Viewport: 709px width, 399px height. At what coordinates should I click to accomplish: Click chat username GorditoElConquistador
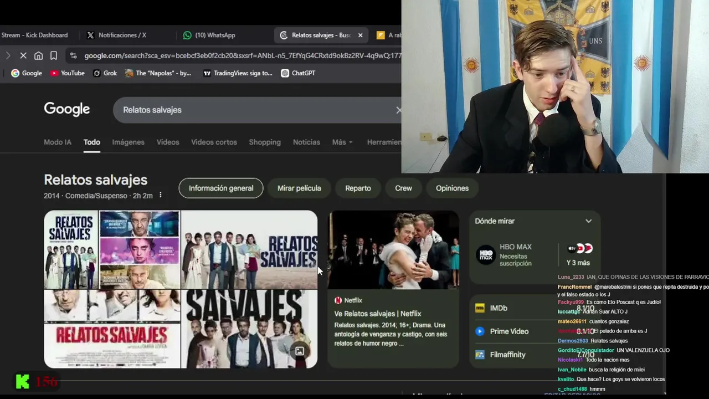click(586, 350)
